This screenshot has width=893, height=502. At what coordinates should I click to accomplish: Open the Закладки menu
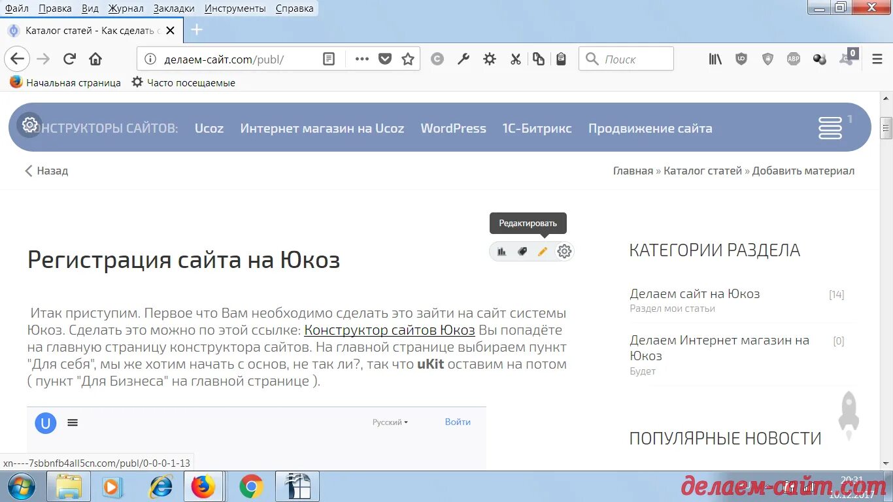pyautogui.click(x=174, y=8)
